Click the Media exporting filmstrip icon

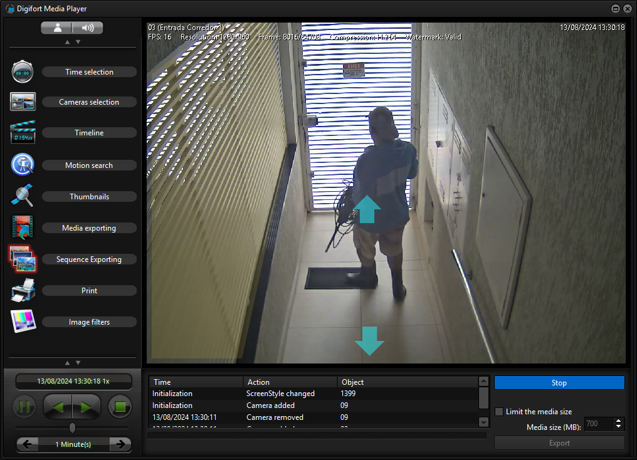pos(23,227)
